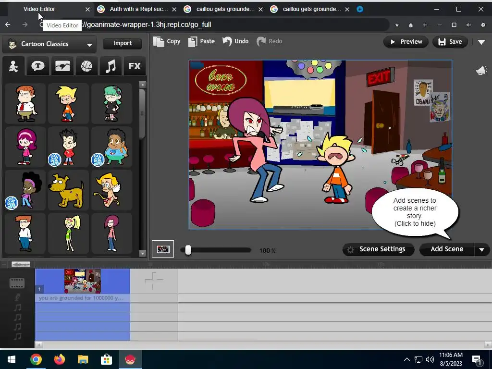492x369 pixels.
Task: Select the chubby man with red tie character
Action: click(x=25, y=104)
